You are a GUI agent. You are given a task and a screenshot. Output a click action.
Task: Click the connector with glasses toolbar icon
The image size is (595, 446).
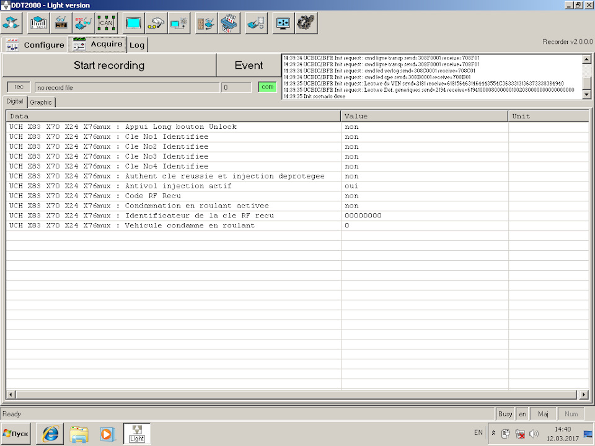click(x=206, y=23)
